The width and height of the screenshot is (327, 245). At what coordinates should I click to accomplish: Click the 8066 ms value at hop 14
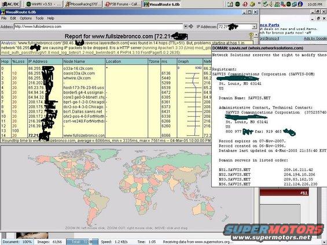[x=166, y=136]
